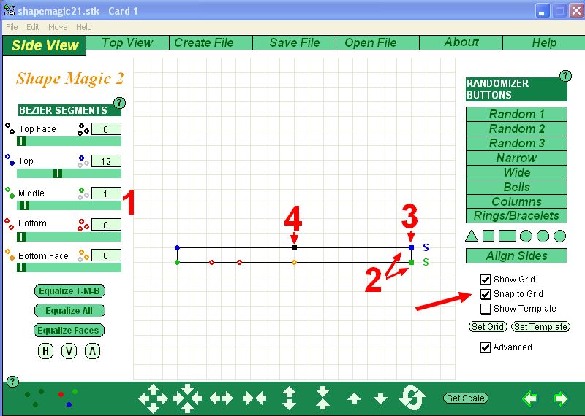Click the V circle button

click(69, 351)
